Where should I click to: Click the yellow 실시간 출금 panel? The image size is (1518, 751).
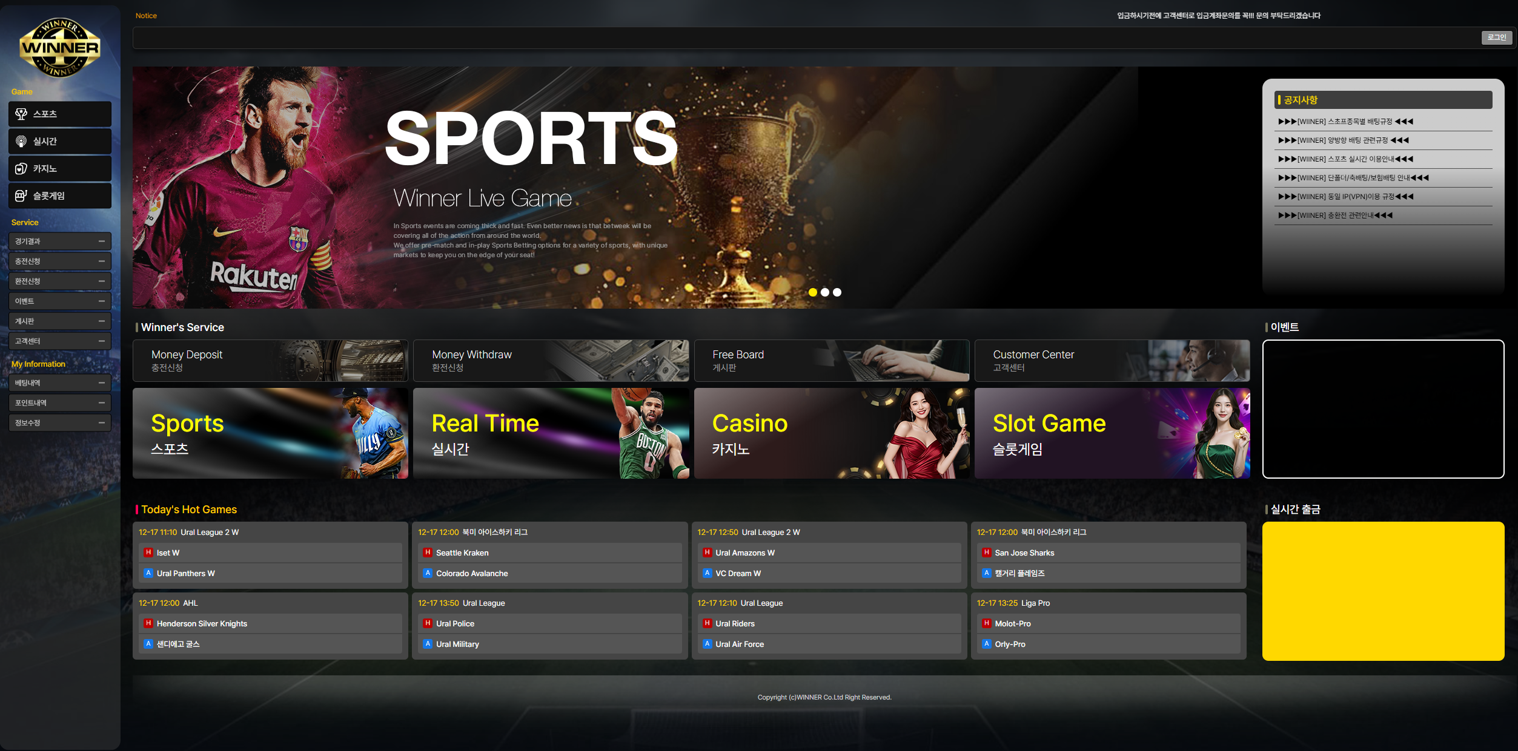(1383, 591)
